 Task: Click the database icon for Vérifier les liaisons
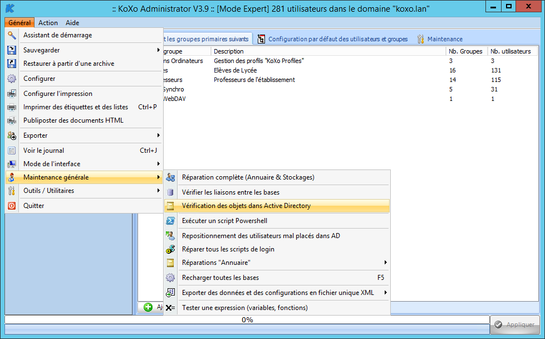point(170,192)
